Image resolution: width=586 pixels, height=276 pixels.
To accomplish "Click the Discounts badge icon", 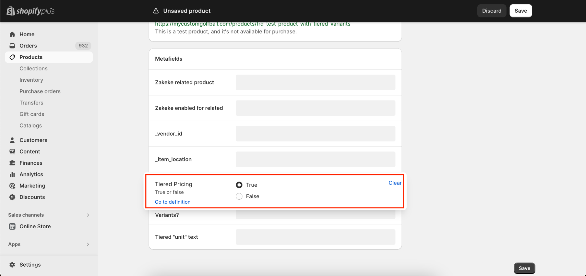I will 12,197.
